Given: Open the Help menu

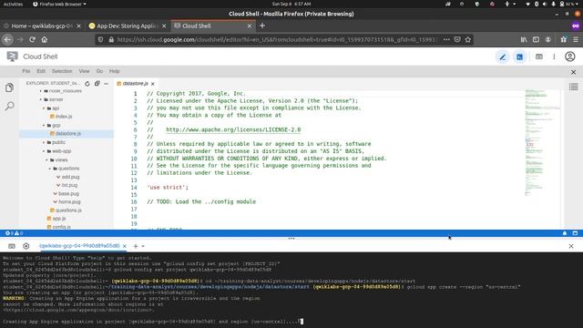Looking at the screenshot, I should click(x=115, y=71).
